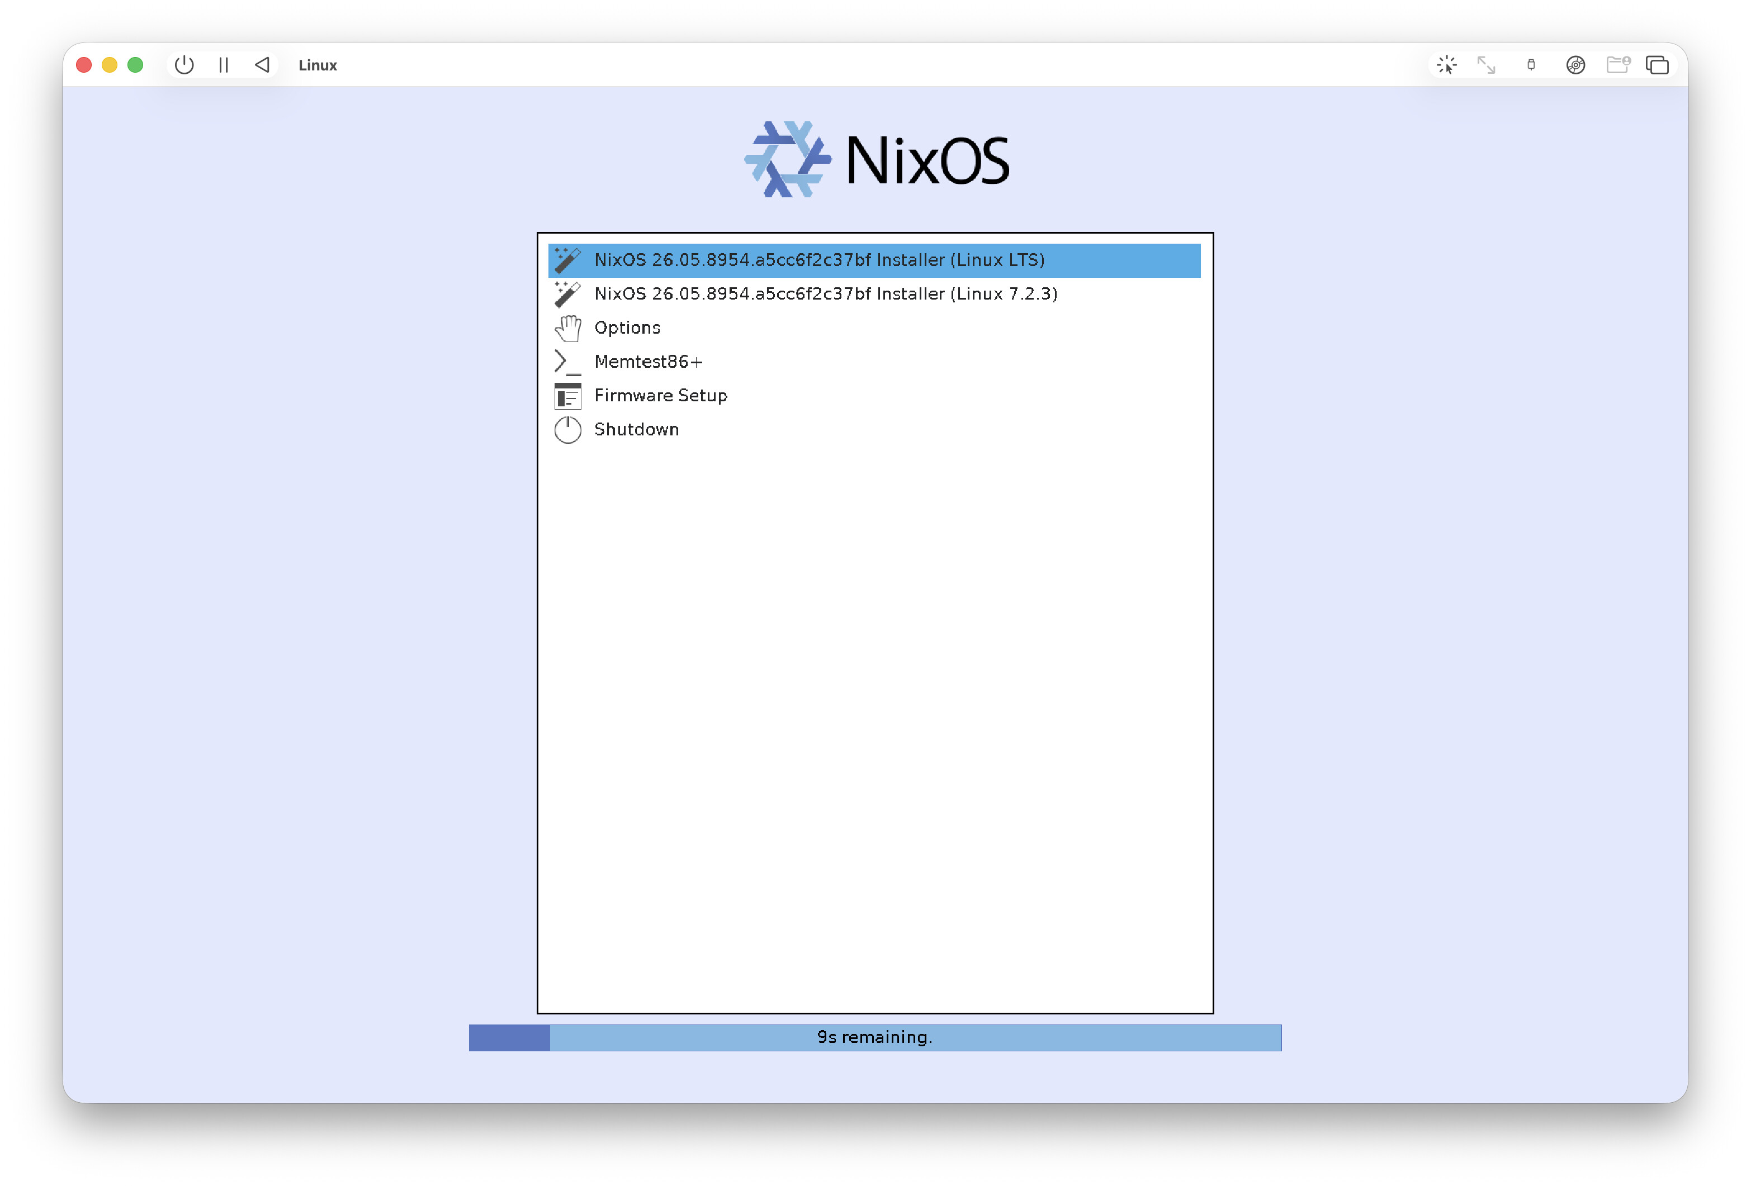Open the USB devices icon
This screenshot has height=1186, width=1751.
pyautogui.click(x=1530, y=65)
